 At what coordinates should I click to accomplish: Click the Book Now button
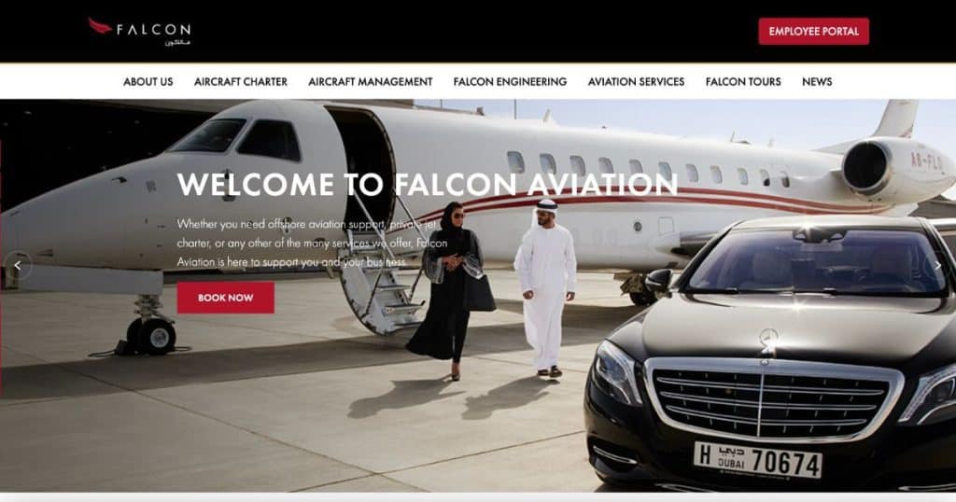coord(226,298)
